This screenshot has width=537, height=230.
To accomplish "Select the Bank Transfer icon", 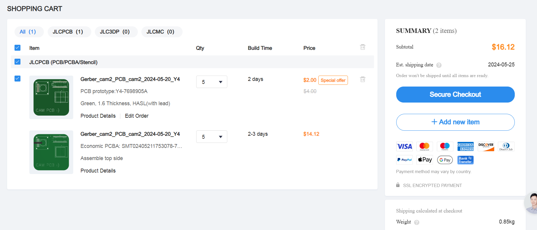I will [465, 160].
